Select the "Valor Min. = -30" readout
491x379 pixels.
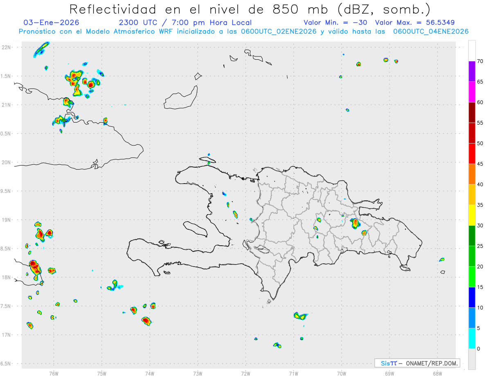(336, 22)
